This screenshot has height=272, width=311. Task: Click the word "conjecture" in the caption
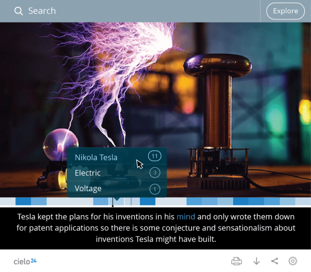click(x=181, y=228)
